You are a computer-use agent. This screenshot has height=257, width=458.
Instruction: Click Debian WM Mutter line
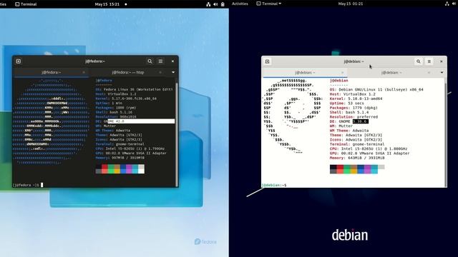(x=341, y=126)
